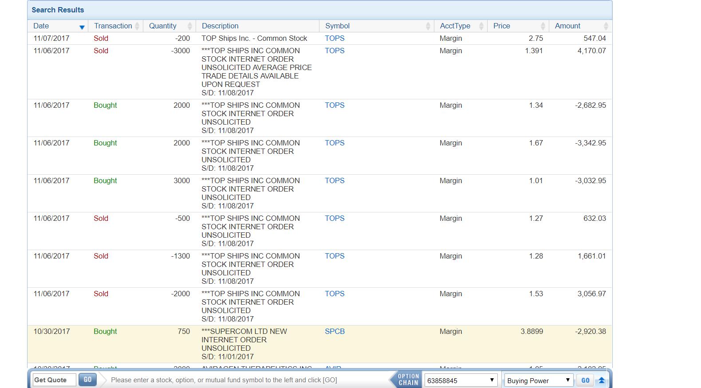Collapse the quote bar with the up-arrow icon

point(602,380)
